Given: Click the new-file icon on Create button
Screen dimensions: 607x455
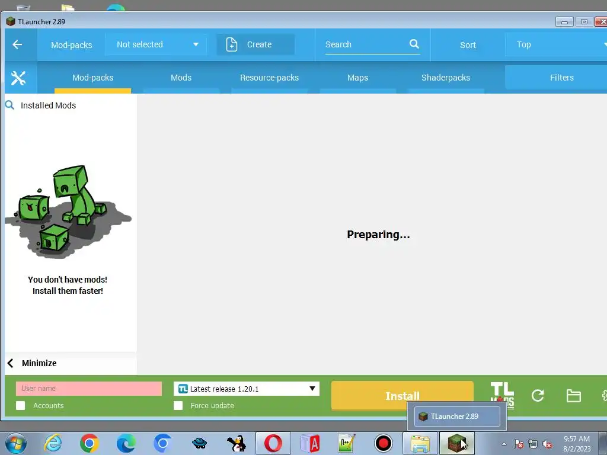Looking at the screenshot, I should point(232,44).
